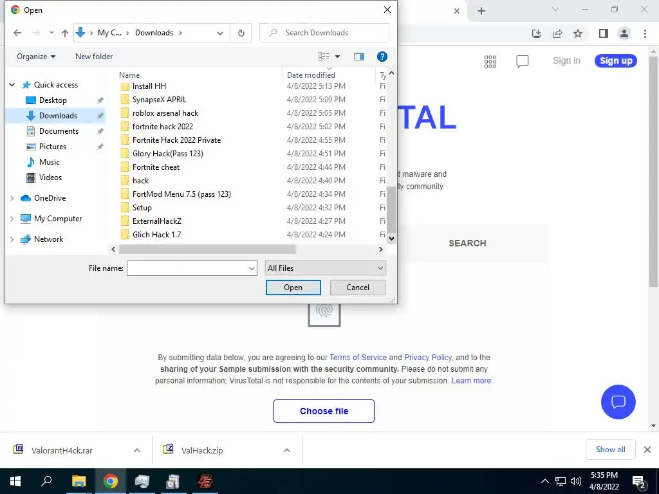The height and width of the screenshot is (494, 659).
Task: Select Fortnite Hack 2022 Private folder
Action: pos(176,140)
